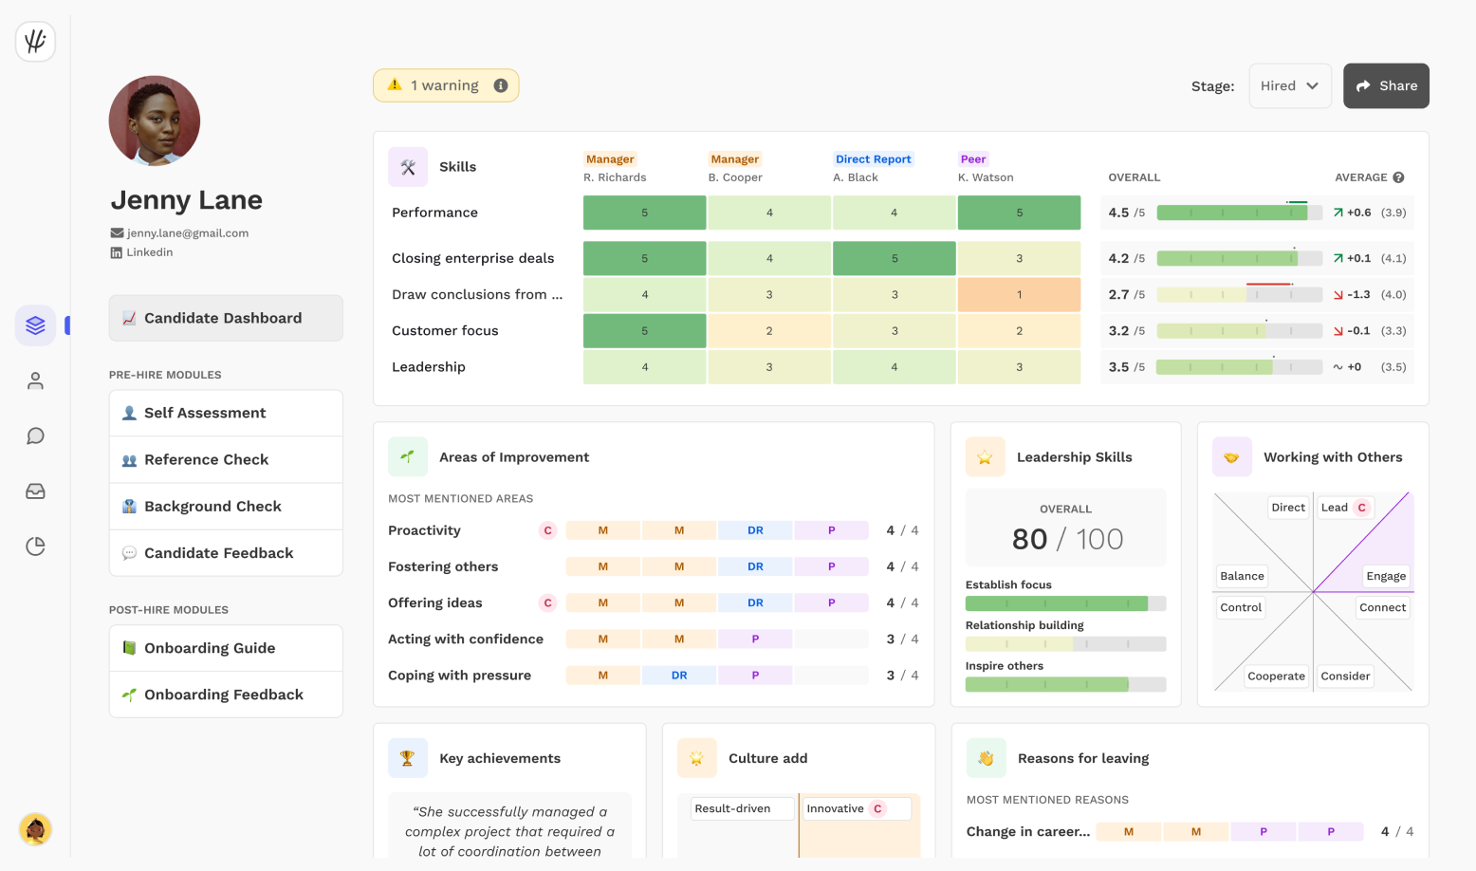The width and height of the screenshot is (1476, 871).
Task: Click the help icon next to AVERAGE
Action: tap(1398, 177)
